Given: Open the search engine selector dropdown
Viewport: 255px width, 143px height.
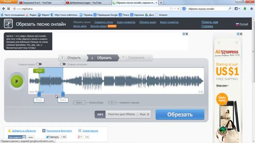Looking at the screenshot, I should (185, 9).
